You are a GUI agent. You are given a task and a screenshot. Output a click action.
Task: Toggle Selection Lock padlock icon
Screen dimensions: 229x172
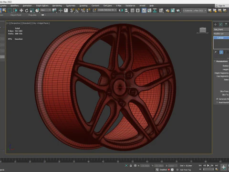pos(131,166)
